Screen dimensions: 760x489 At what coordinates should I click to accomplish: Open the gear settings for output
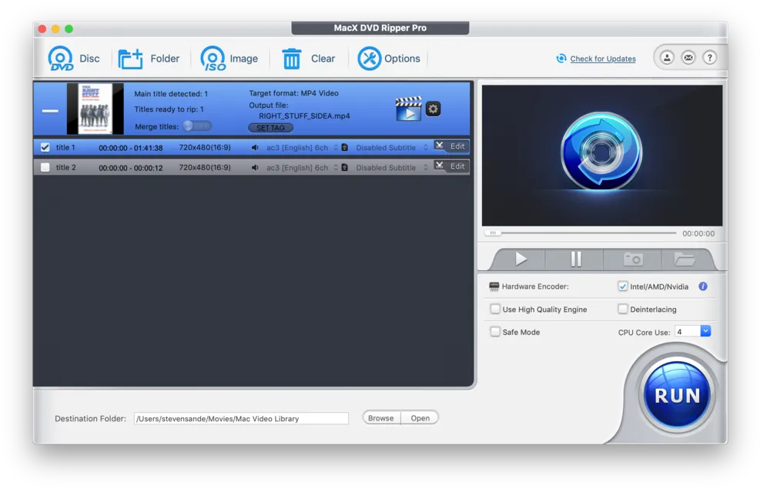(433, 109)
